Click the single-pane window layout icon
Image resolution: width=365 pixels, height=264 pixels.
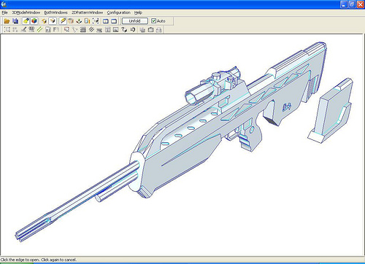tap(114, 21)
